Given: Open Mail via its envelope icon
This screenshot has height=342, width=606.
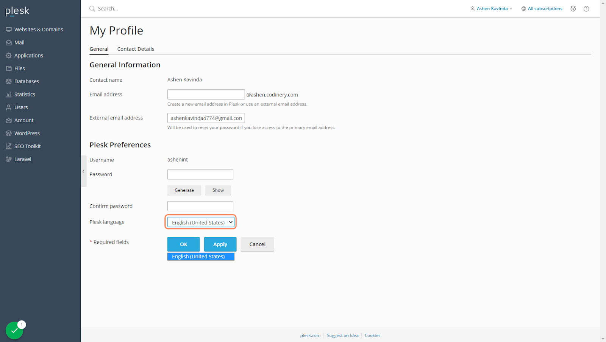Looking at the screenshot, I should coord(9,43).
